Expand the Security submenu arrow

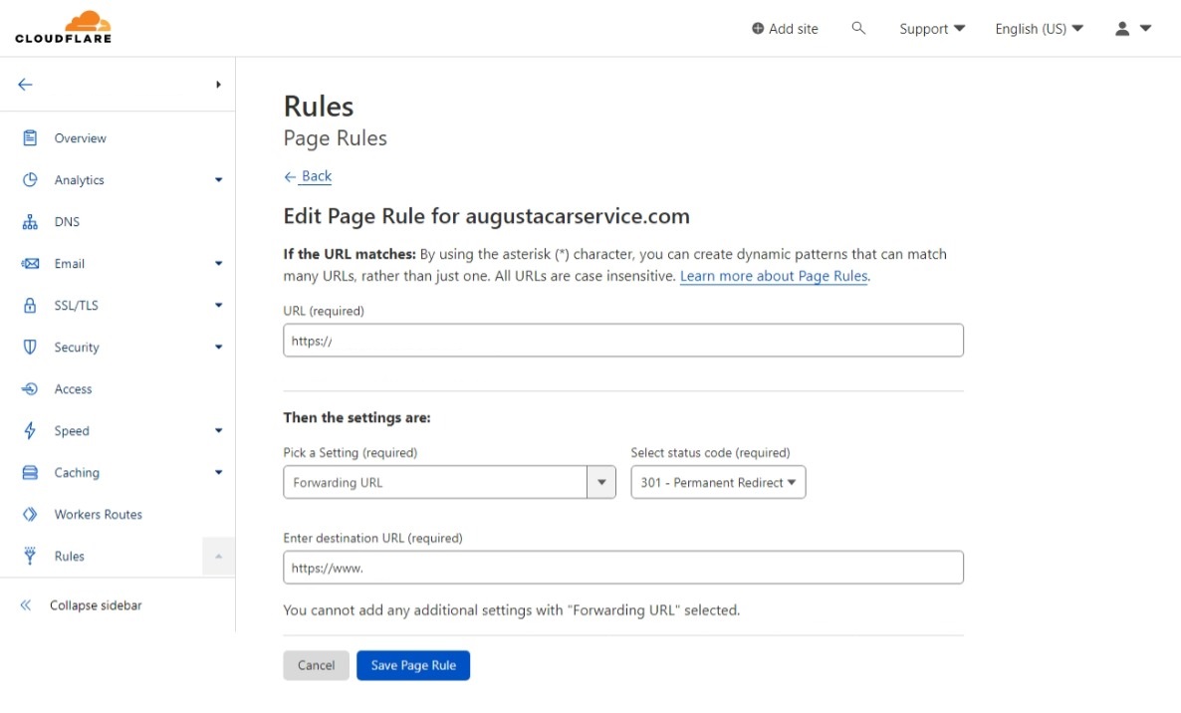click(218, 348)
